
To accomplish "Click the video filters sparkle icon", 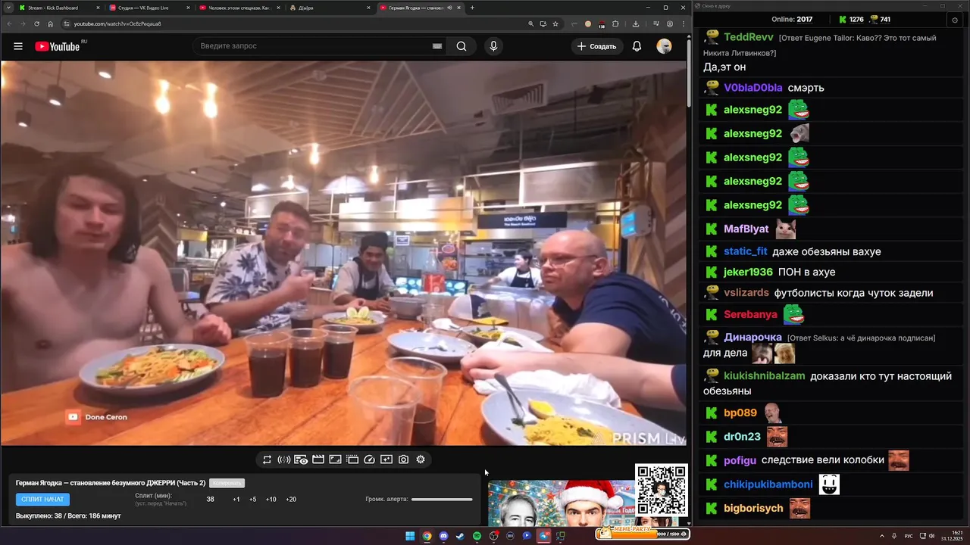I will point(386,459).
